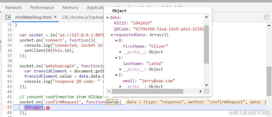This screenshot has height=117, width=272.
Task: Set breakpoint on line number 39
Action: pyautogui.click(x=10, y=66)
